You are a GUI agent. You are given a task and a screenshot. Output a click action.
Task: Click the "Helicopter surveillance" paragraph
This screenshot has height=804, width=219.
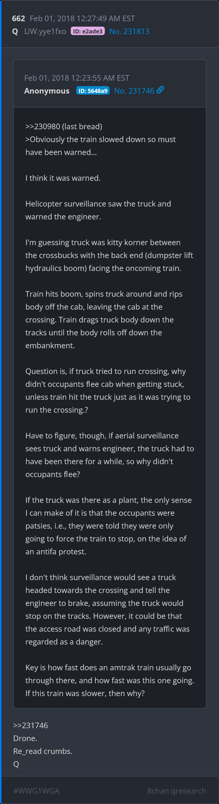pos(98,210)
